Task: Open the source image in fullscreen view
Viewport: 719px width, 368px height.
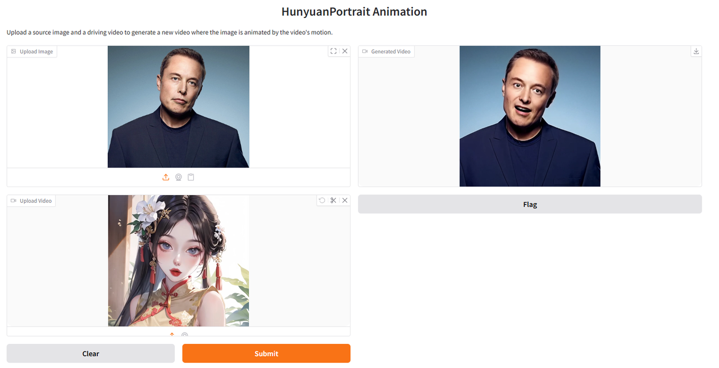Action: pyautogui.click(x=334, y=51)
